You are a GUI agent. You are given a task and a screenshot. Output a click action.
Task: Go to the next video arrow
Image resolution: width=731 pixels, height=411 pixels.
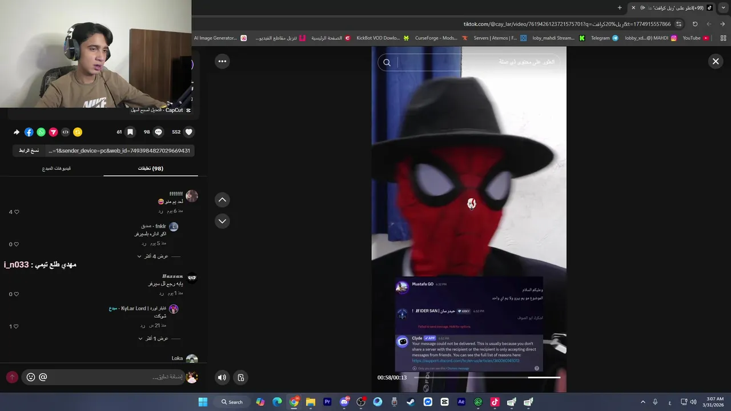point(222,221)
